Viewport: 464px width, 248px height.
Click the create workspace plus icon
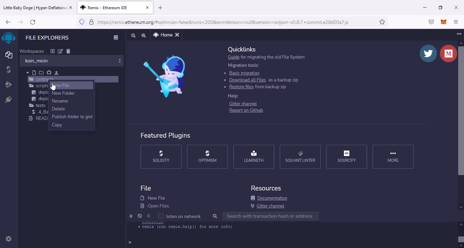pos(53,51)
